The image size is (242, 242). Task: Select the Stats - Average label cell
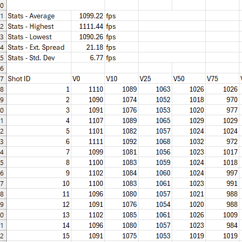39,16
